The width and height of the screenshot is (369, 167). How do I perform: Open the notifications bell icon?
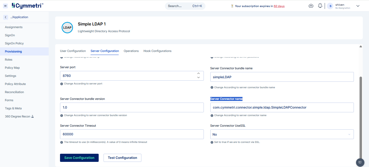[x=320, y=6]
